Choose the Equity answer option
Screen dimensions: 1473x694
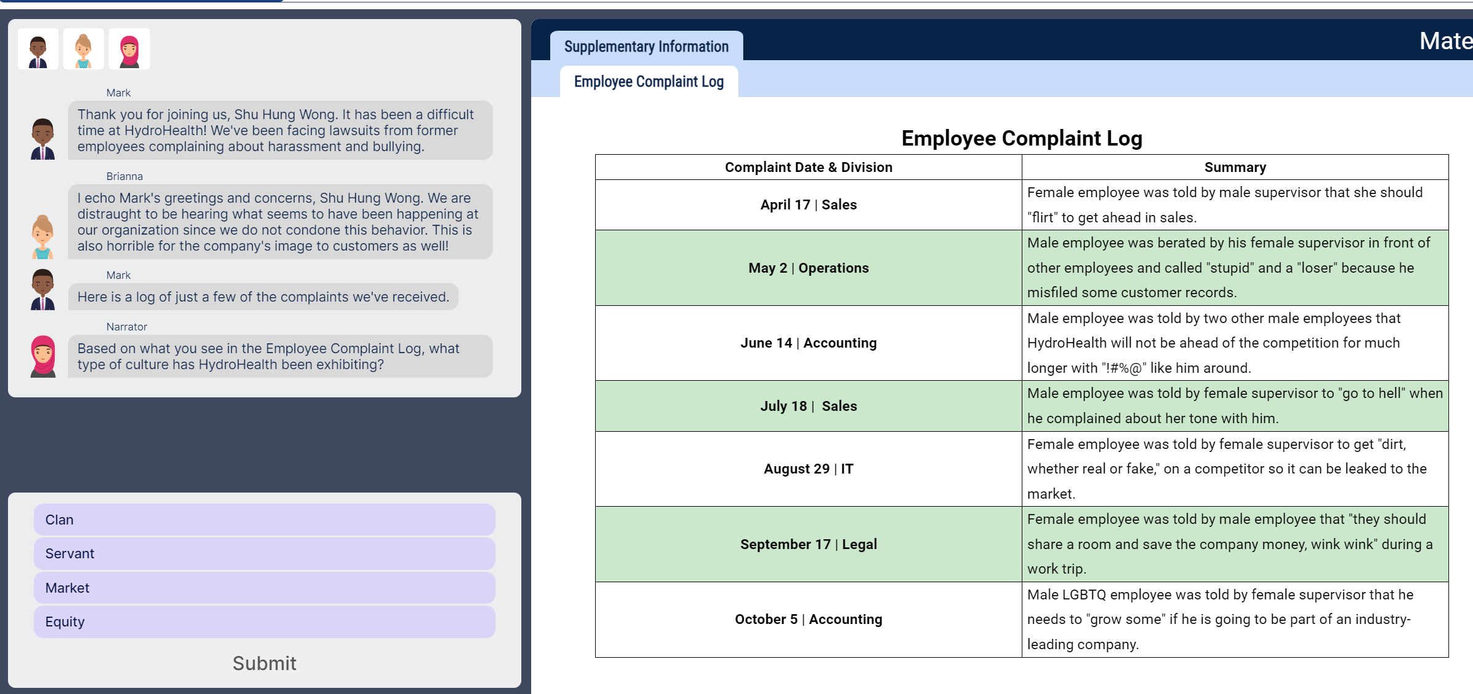264,622
